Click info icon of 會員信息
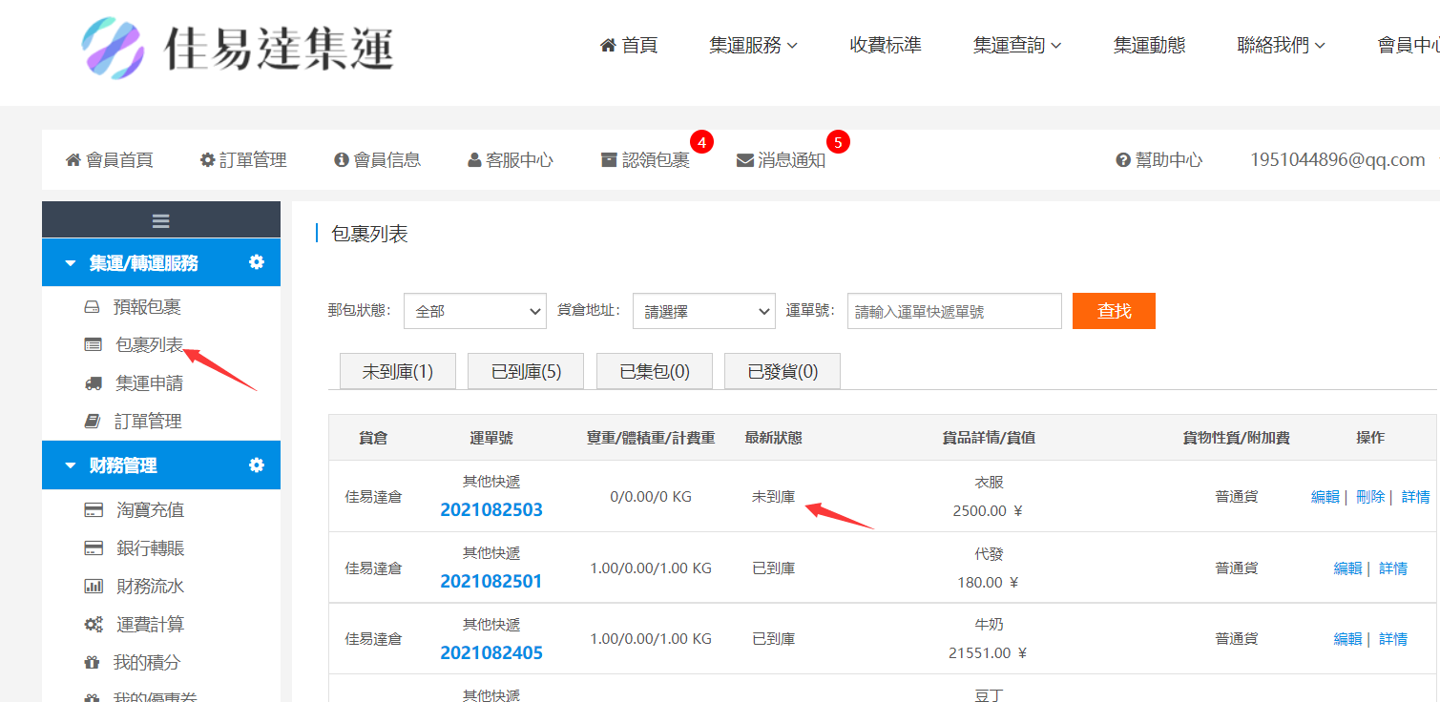Viewport: 1440px width, 702px height. point(342,160)
